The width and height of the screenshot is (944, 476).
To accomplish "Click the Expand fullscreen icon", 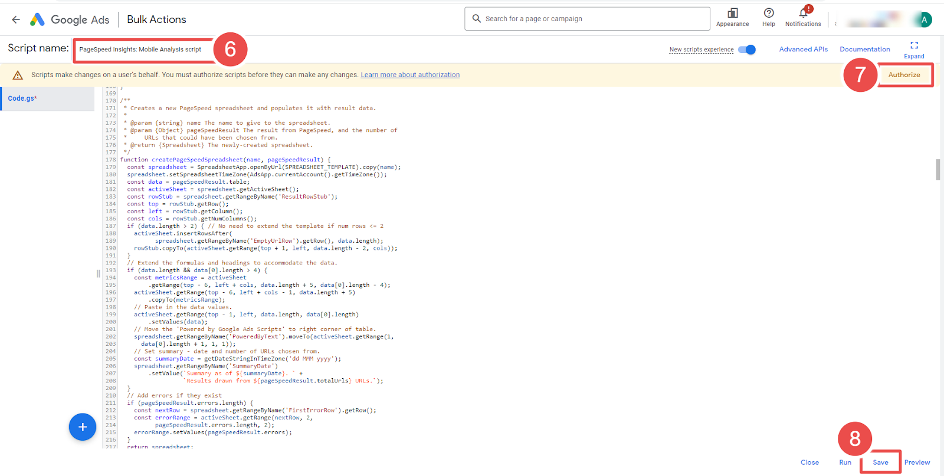I will (x=914, y=45).
